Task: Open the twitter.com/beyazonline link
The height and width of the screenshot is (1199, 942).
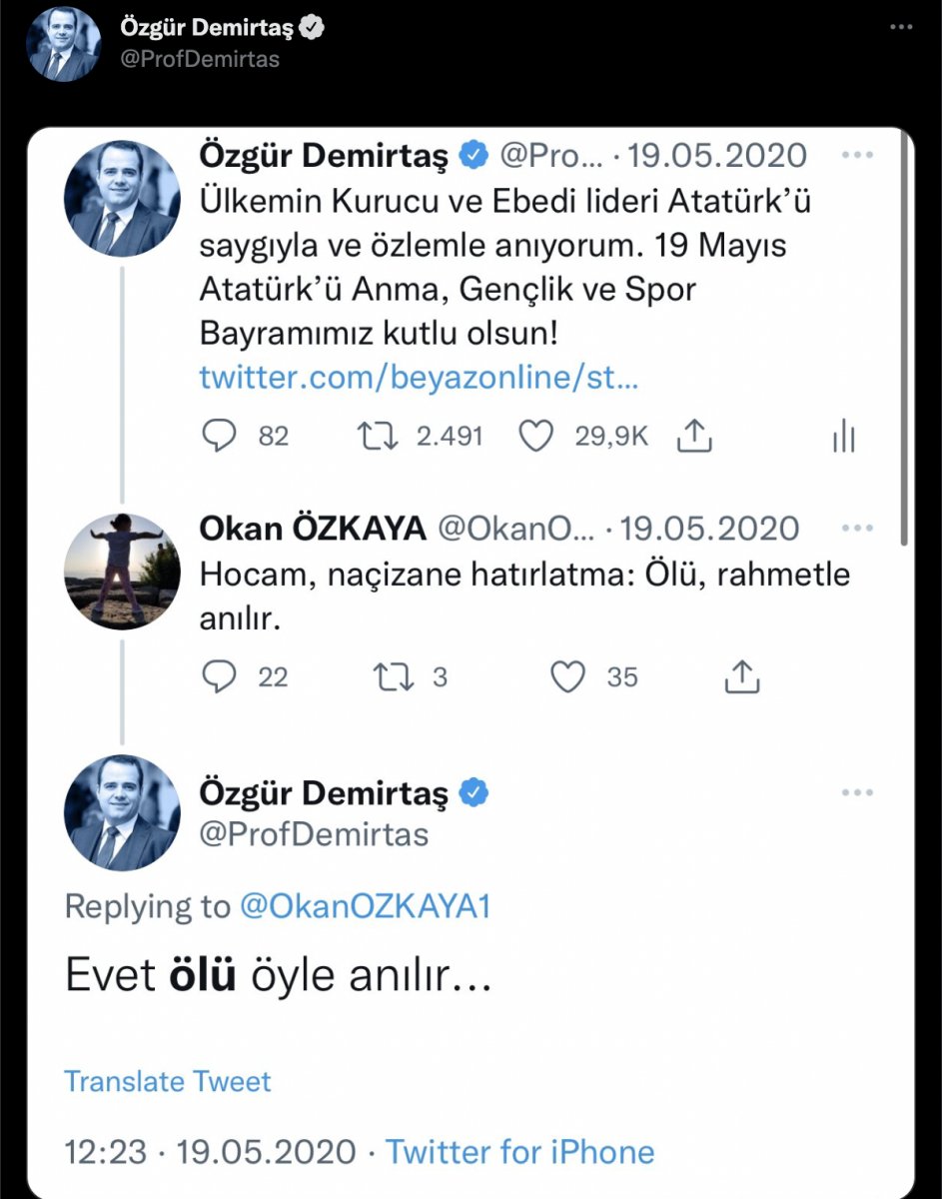Action: coord(420,377)
